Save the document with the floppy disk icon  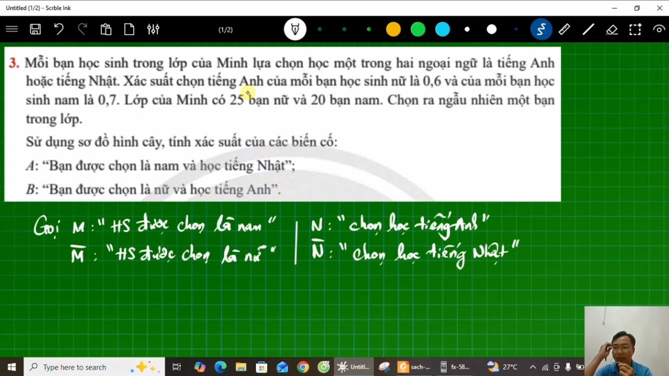click(35, 29)
